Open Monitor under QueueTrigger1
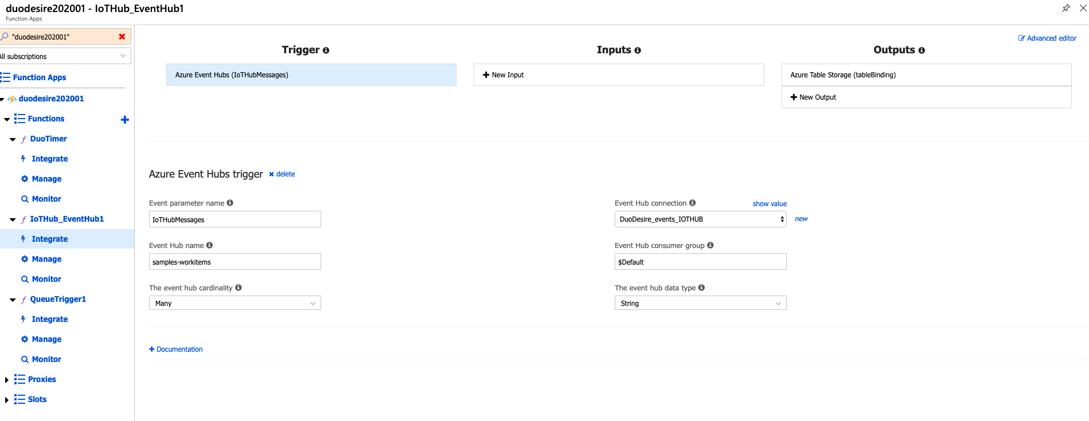 click(46, 359)
